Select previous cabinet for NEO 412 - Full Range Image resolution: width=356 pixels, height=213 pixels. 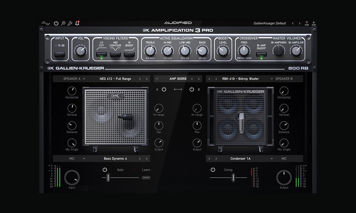pos(140,79)
